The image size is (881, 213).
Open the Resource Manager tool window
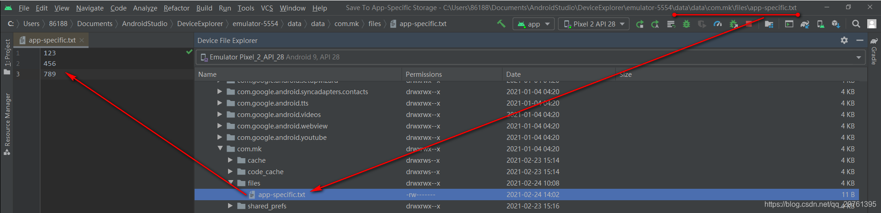pyautogui.click(x=7, y=123)
